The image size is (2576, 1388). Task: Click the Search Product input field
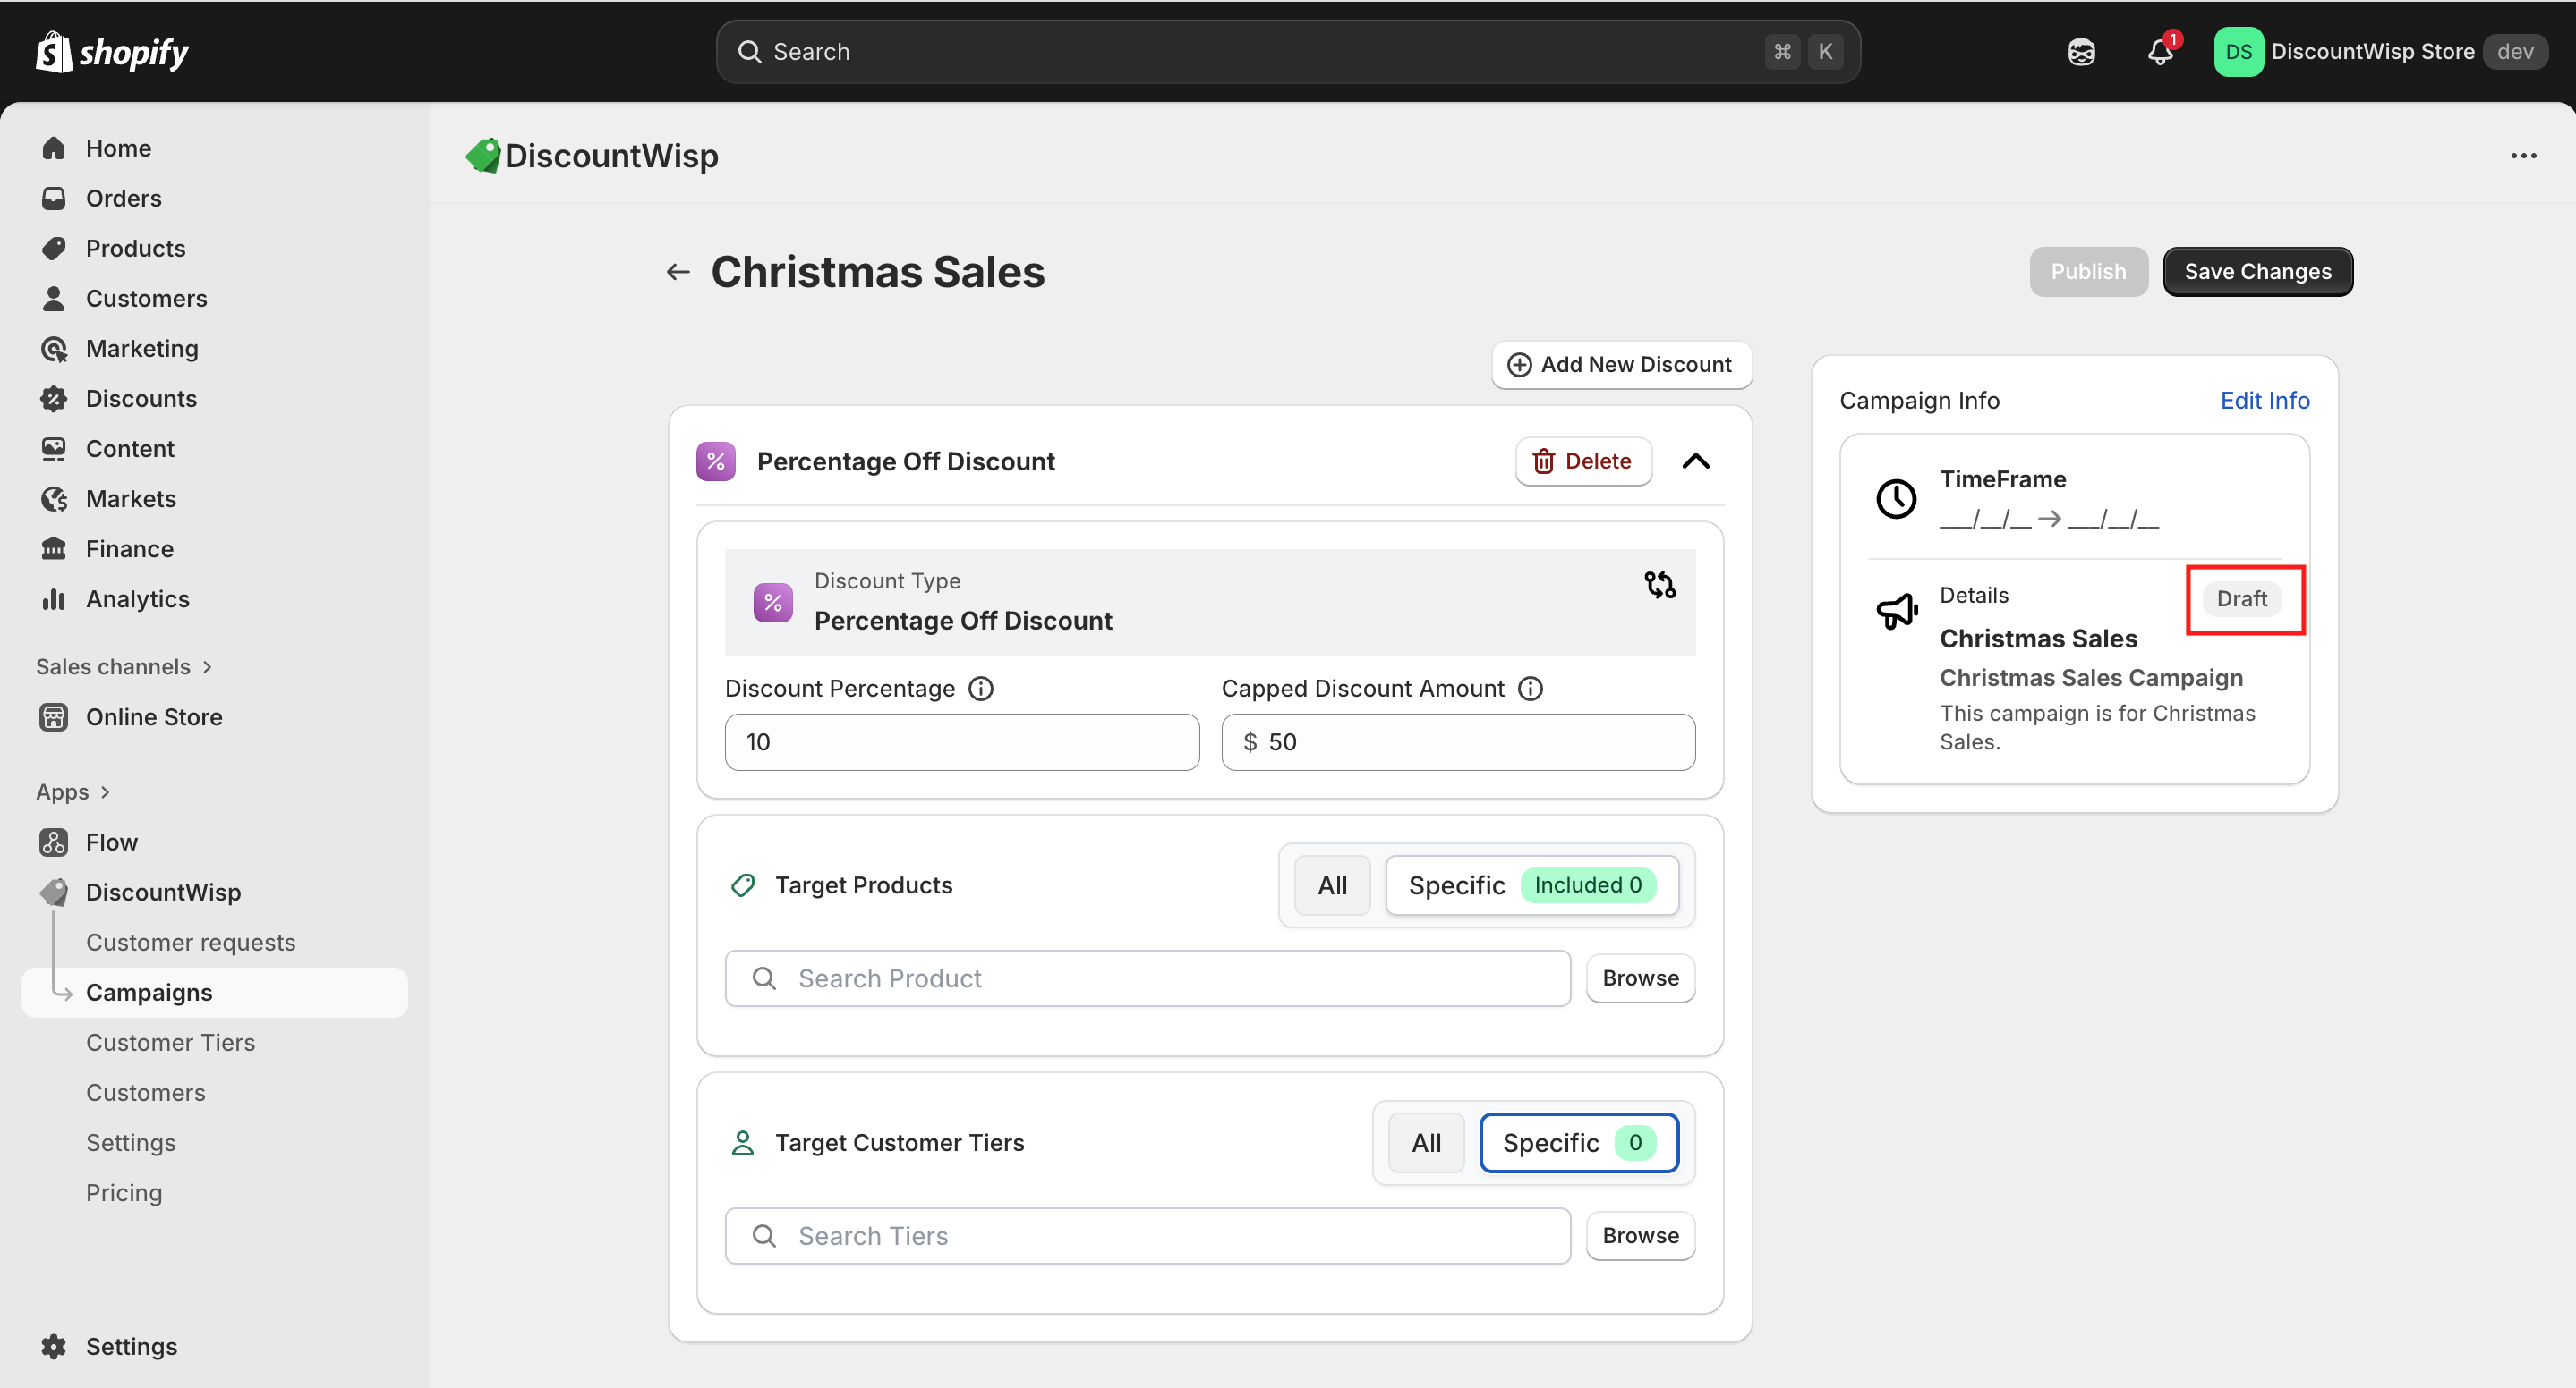click(x=1147, y=978)
